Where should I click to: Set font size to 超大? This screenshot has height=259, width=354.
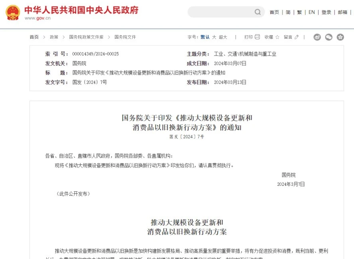(223, 37)
